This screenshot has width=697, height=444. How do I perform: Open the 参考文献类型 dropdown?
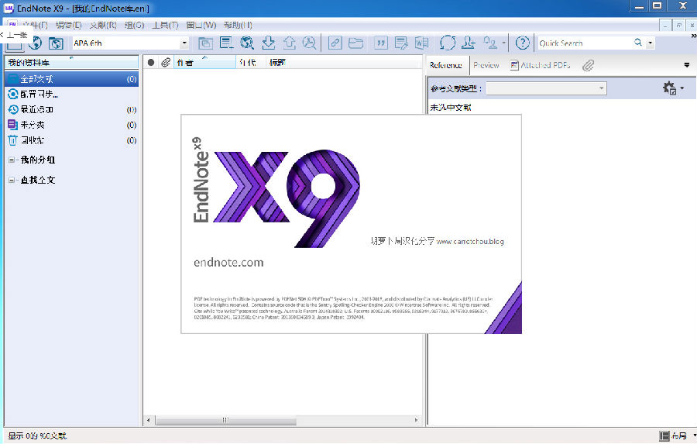point(546,88)
